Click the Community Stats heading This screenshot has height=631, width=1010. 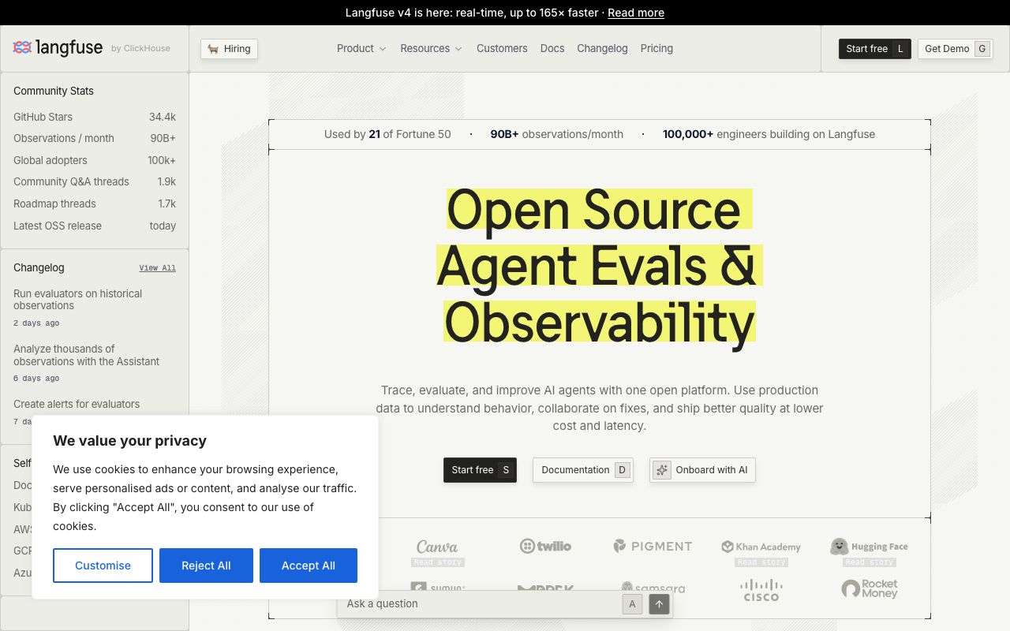(54, 91)
